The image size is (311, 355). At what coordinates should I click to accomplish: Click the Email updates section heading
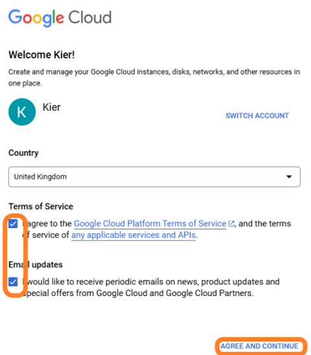pos(36,264)
